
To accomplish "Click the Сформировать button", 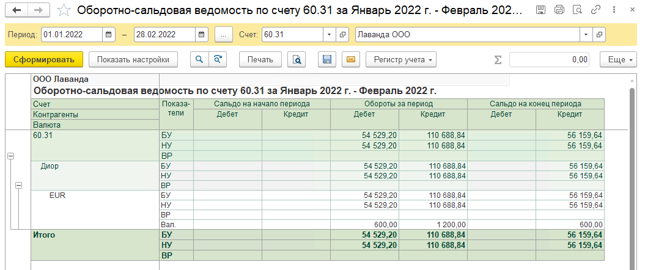I will (43, 59).
